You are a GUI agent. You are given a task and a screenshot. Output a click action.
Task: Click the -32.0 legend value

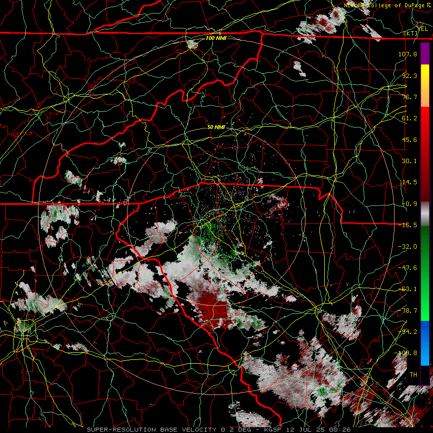click(408, 247)
